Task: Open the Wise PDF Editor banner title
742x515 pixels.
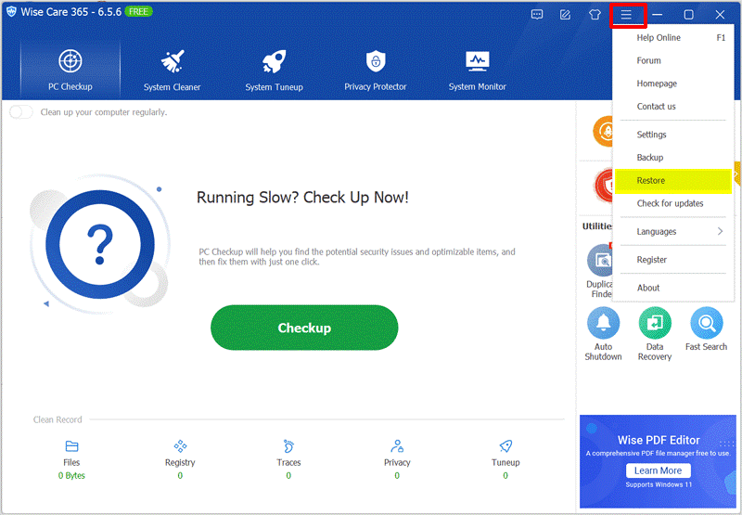Action: (x=659, y=440)
